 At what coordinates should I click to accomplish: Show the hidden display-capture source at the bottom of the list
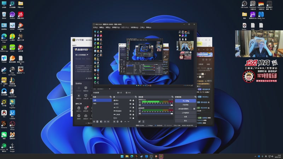click(130, 118)
